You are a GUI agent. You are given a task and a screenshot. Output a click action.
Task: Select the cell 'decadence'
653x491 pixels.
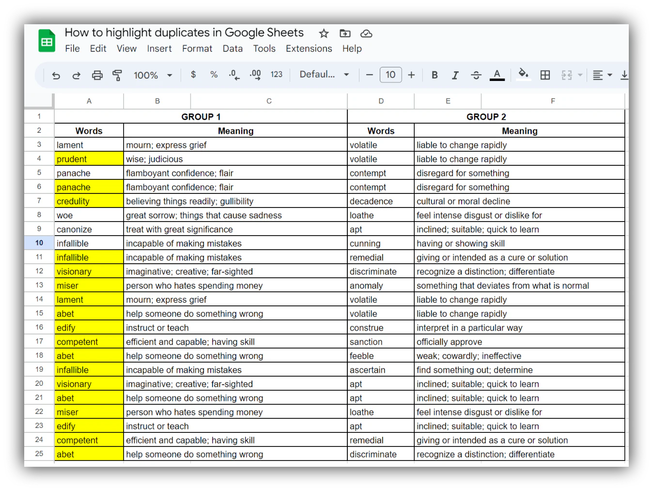point(381,201)
